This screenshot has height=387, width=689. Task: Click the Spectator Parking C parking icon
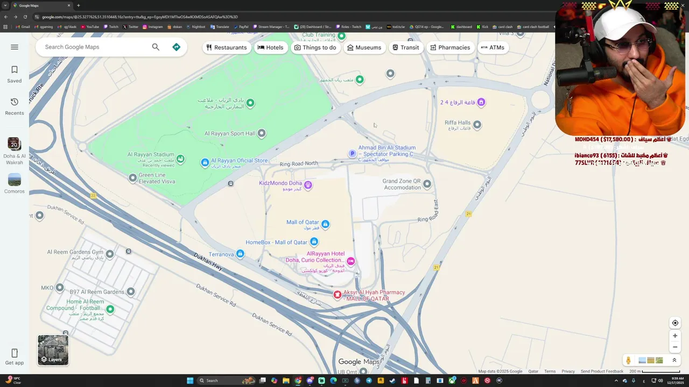coord(353,154)
